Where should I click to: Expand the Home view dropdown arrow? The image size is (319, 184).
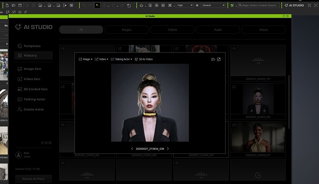(145, 6)
